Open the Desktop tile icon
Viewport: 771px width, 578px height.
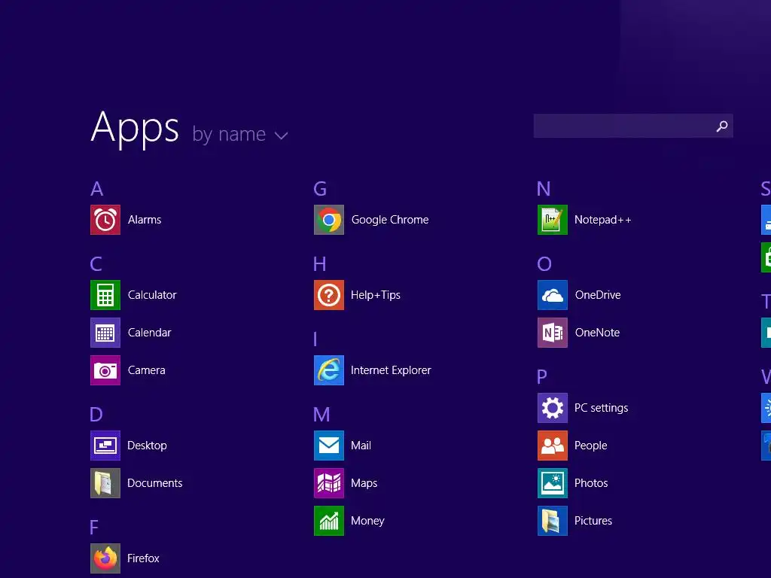[105, 446]
